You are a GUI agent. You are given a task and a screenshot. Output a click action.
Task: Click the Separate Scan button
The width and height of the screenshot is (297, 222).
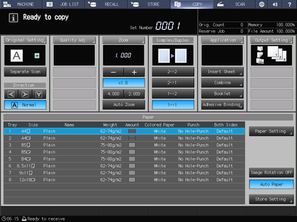(x=25, y=72)
